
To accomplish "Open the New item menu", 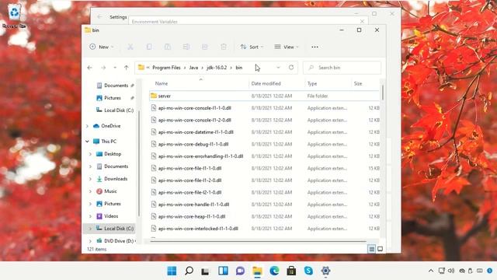I will (x=102, y=47).
